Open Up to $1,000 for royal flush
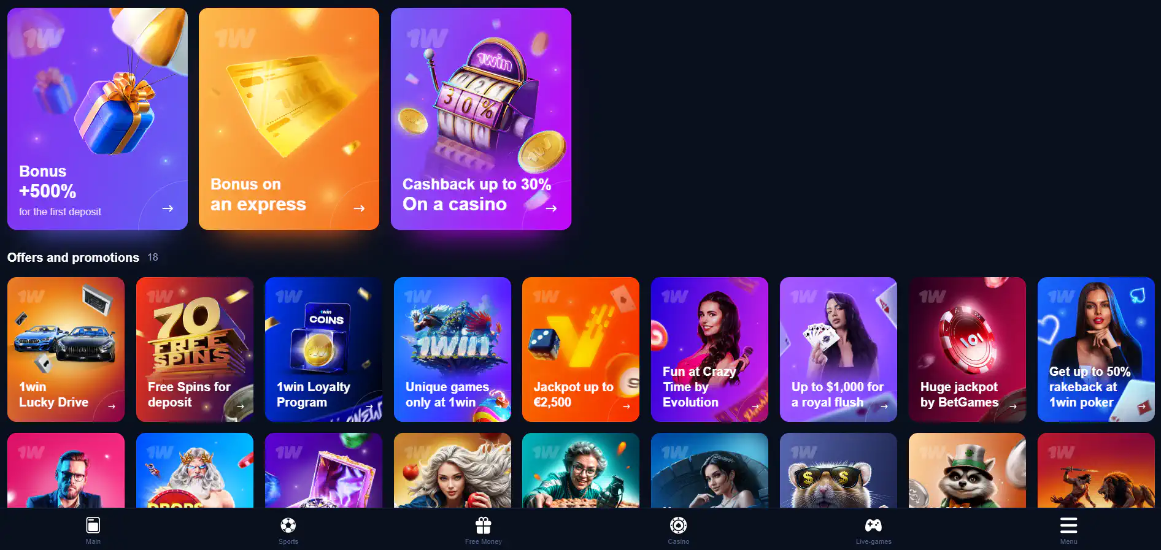The width and height of the screenshot is (1161, 550). [x=838, y=349]
